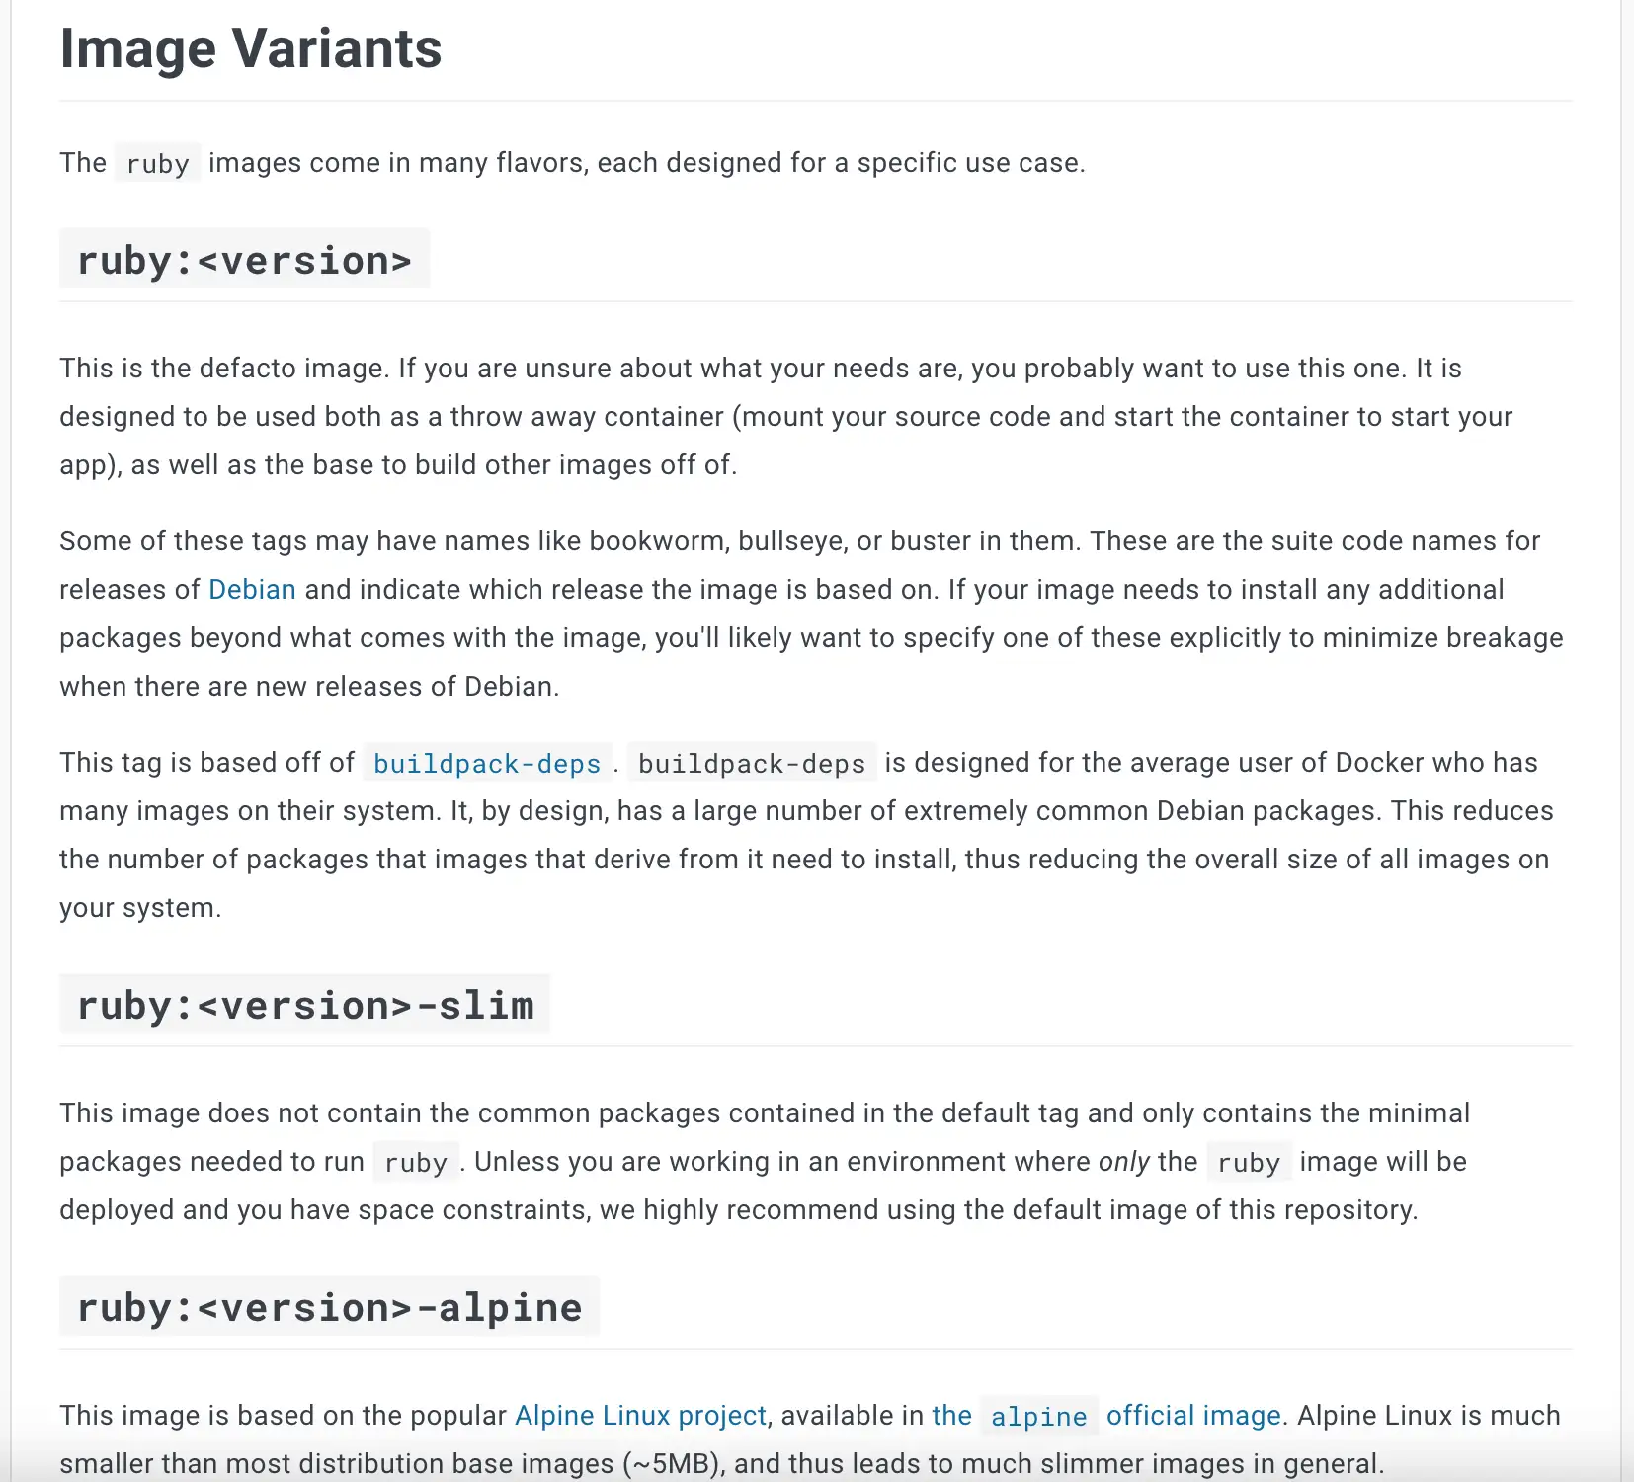Click ruby code after "packages needed to run"
Screen dimensions: 1634x1482
click(416, 1163)
